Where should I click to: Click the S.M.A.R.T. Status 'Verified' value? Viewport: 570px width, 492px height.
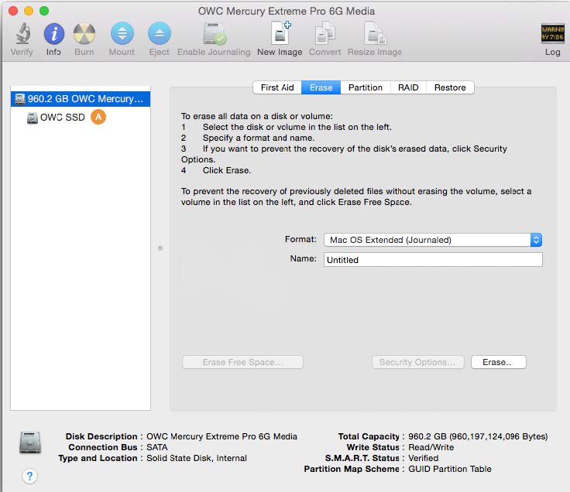pyautogui.click(x=423, y=458)
